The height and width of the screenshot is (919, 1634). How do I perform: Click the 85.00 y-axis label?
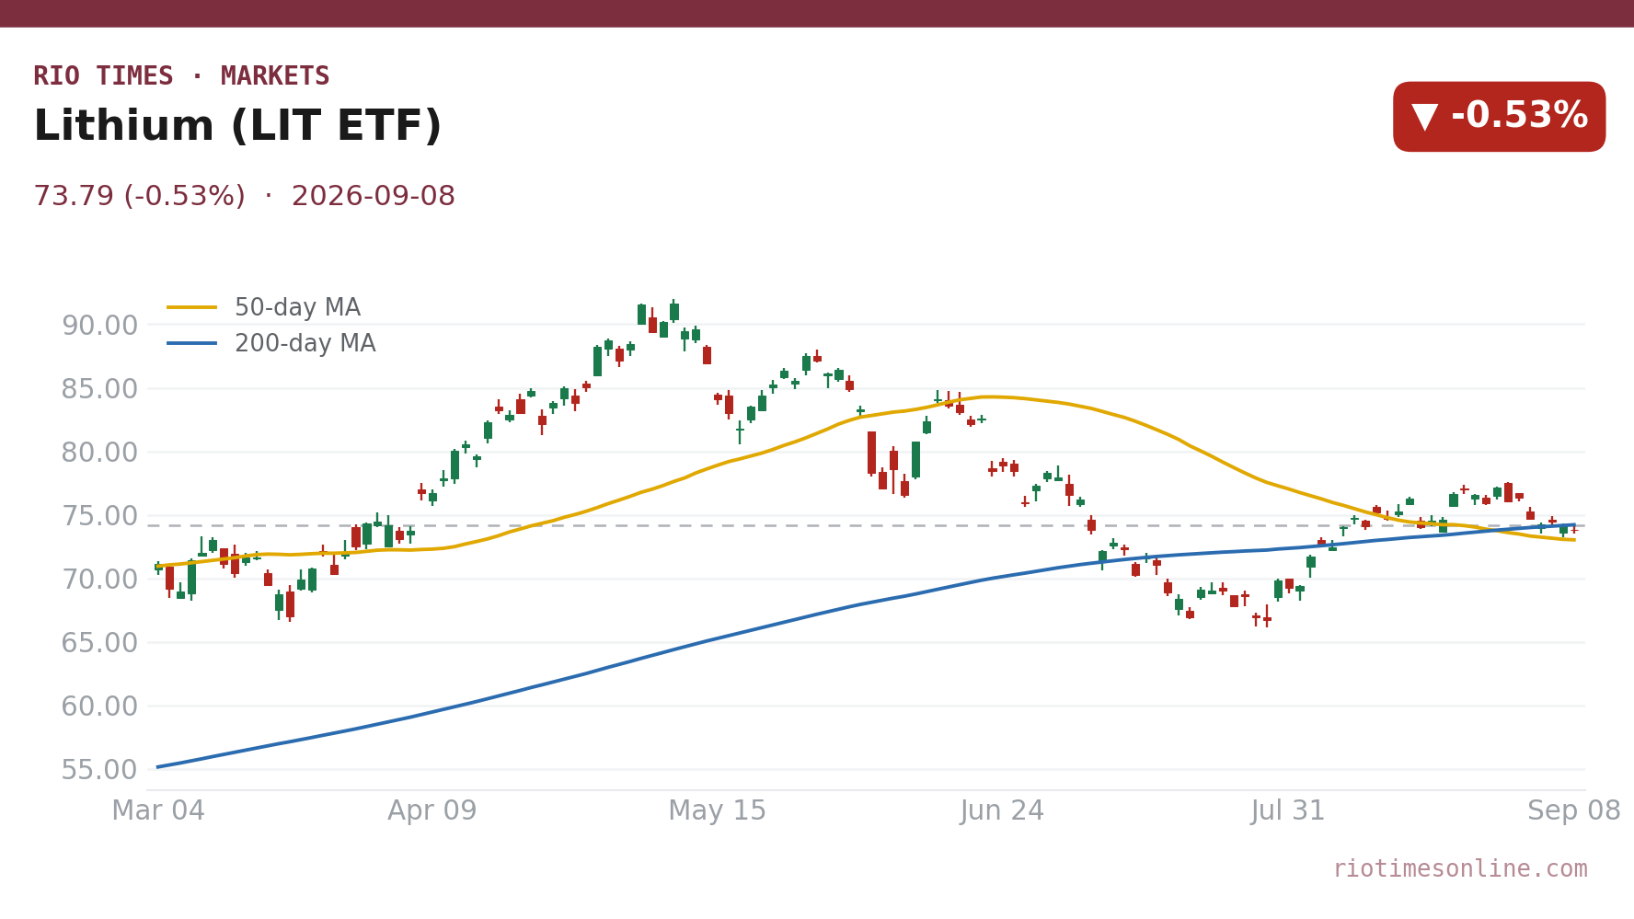point(99,389)
